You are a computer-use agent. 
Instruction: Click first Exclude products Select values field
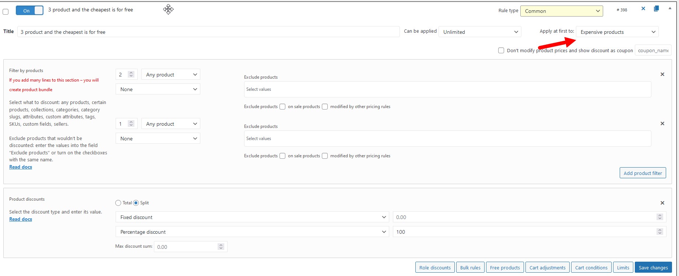pyautogui.click(x=448, y=89)
